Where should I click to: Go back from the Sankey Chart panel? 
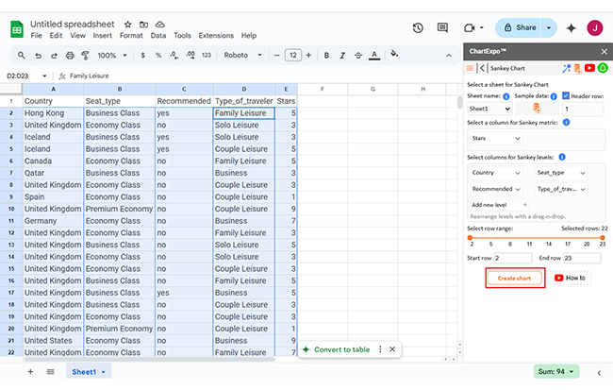[x=483, y=68]
